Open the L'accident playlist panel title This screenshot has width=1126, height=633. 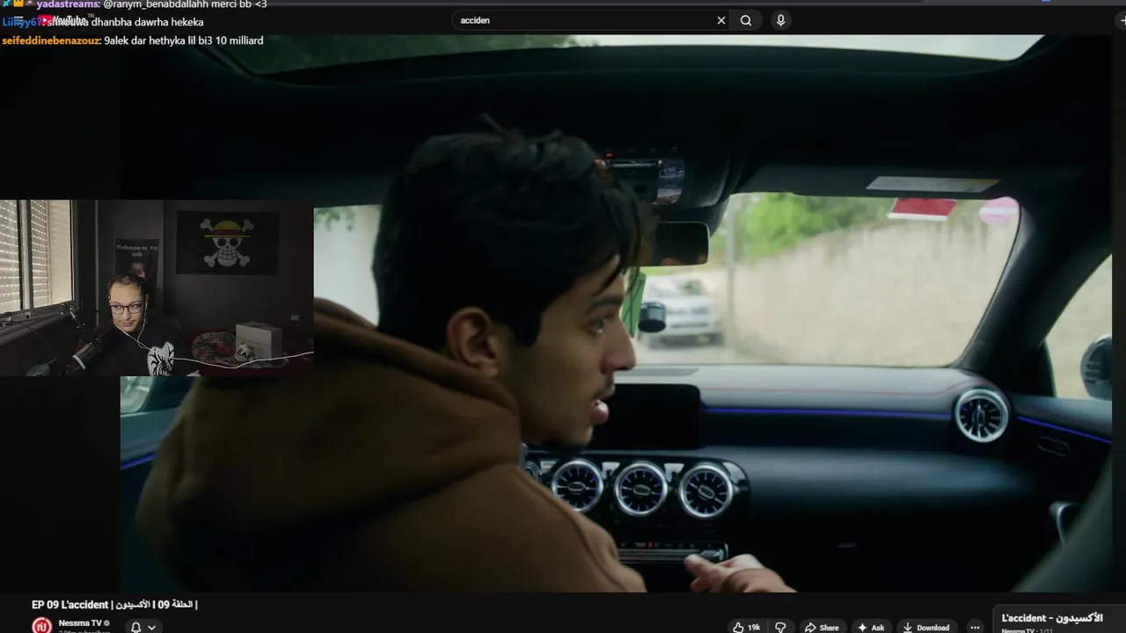1052,618
